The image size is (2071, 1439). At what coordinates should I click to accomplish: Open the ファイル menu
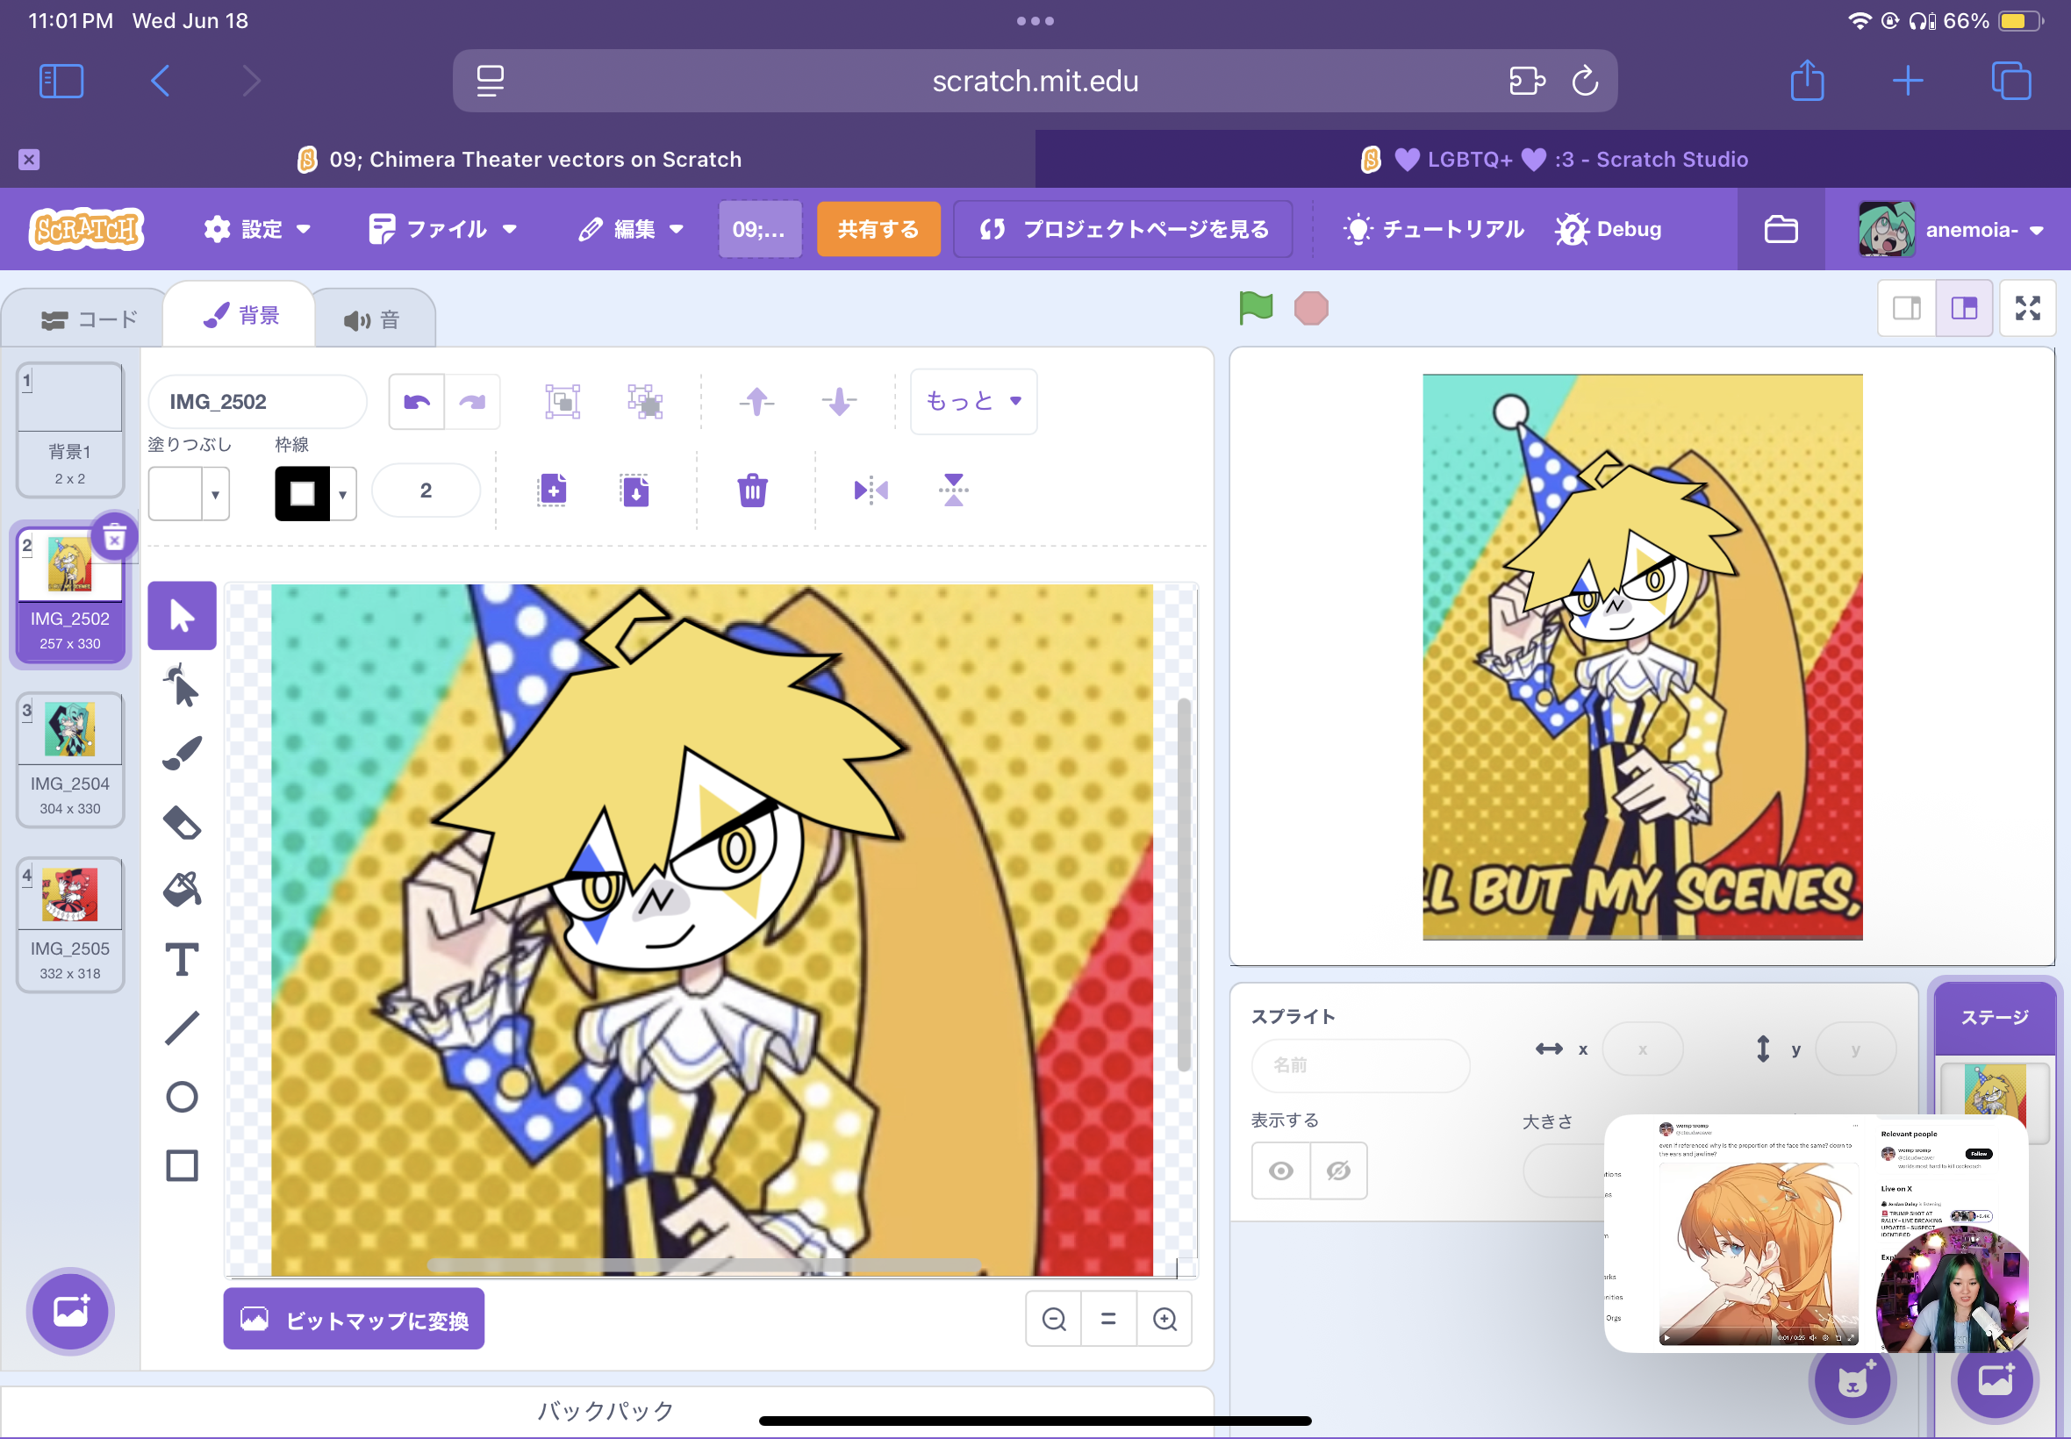443,229
